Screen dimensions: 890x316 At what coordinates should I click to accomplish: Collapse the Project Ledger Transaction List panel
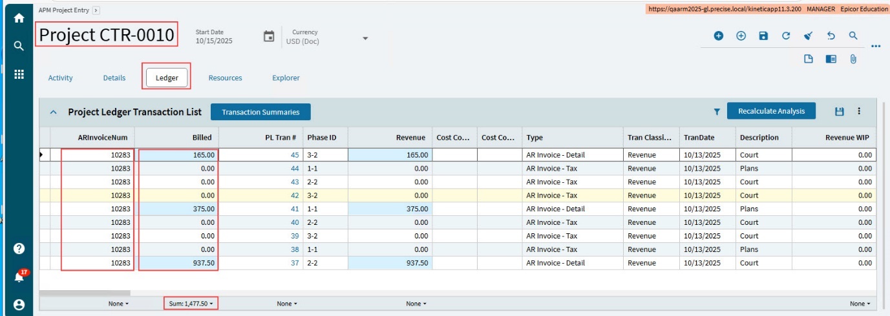[54, 112]
